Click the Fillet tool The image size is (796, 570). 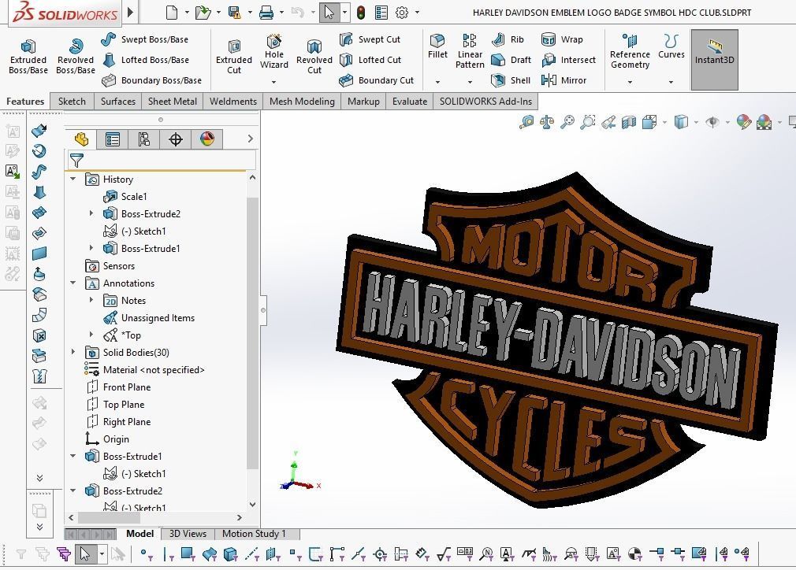(x=437, y=46)
